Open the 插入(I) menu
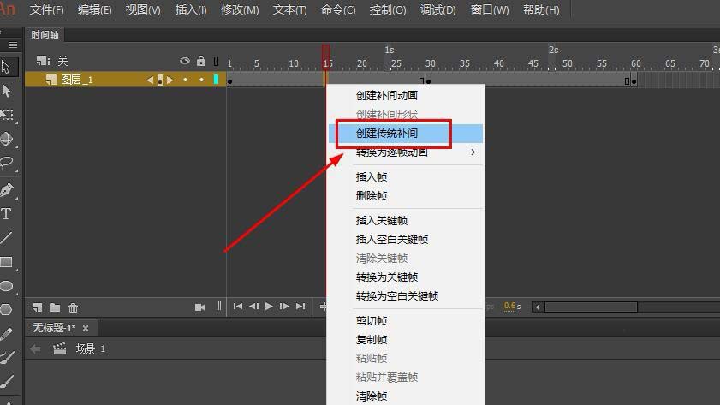Image resolution: width=720 pixels, height=405 pixels. (191, 9)
